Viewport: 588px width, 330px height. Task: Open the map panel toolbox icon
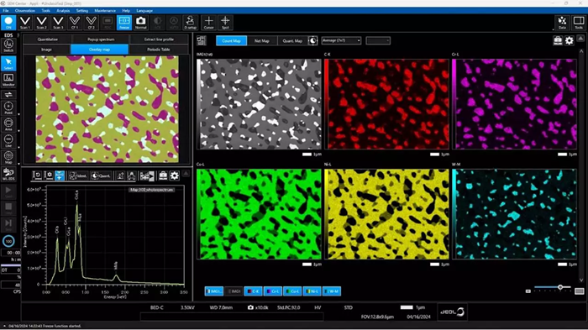[558, 40]
